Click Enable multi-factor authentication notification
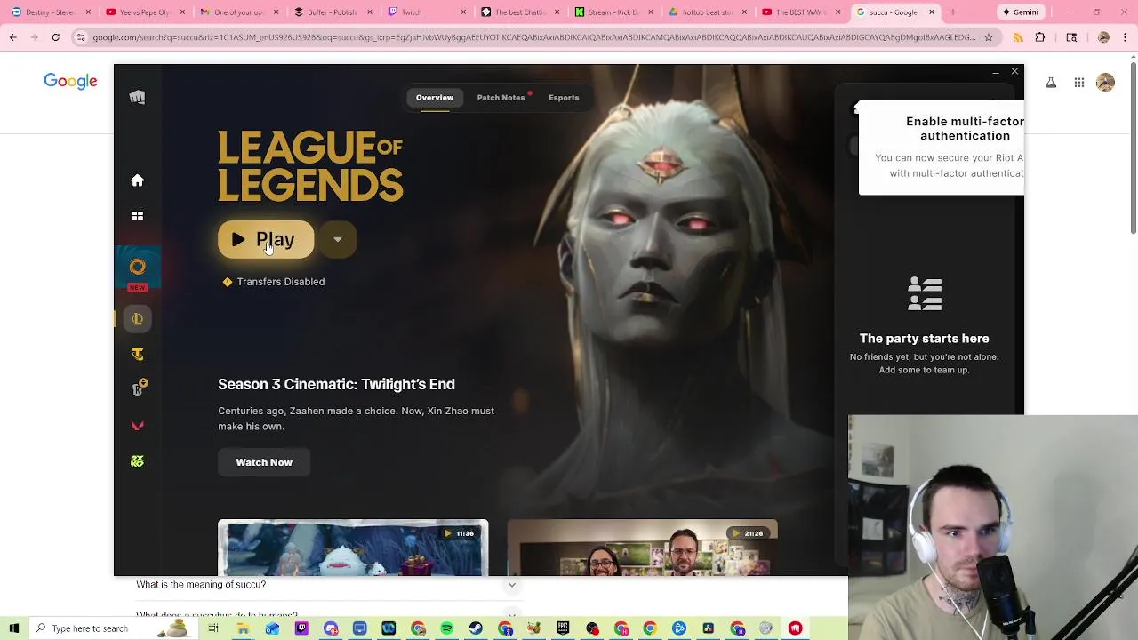1138x640 pixels. click(x=942, y=147)
